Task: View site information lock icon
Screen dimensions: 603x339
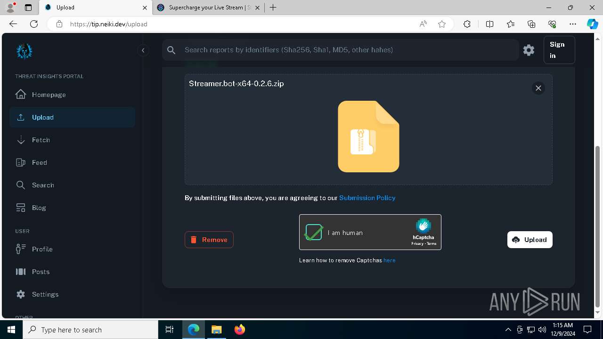Action: [59, 24]
